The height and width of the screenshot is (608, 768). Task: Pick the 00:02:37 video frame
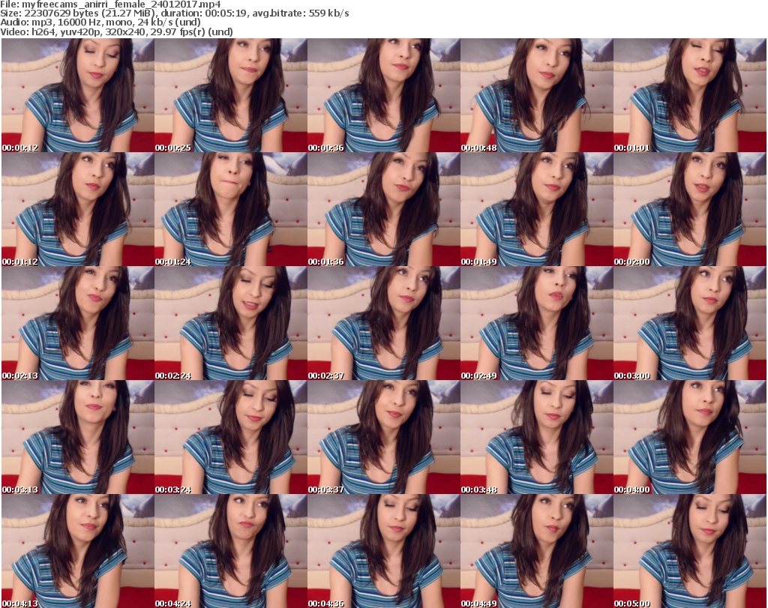click(384, 323)
